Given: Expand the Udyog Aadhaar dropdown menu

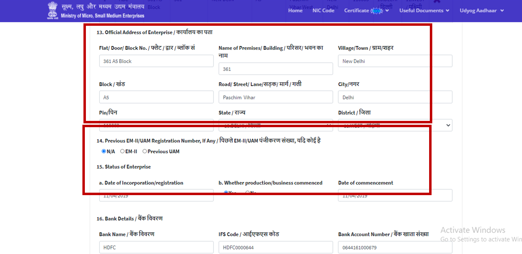Looking at the screenshot, I should coord(481,10).
